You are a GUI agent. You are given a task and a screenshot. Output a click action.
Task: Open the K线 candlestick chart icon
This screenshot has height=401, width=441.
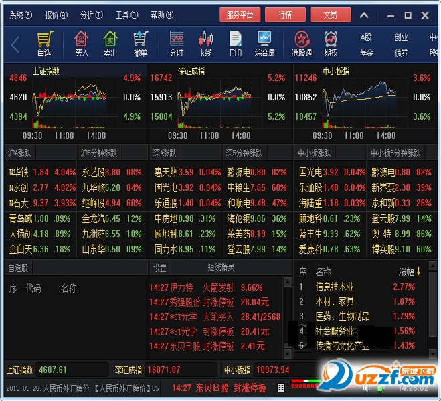(206, 43)
